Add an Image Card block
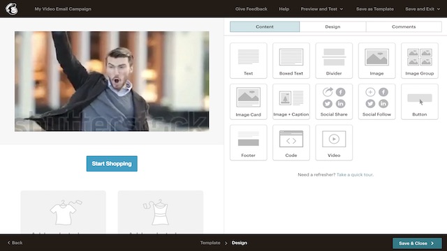 (249, 102)
